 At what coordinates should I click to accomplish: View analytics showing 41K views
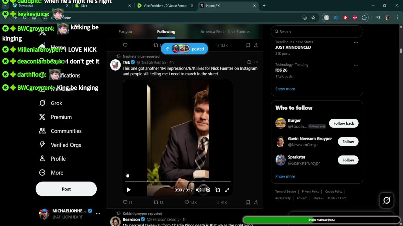[221, 202]
